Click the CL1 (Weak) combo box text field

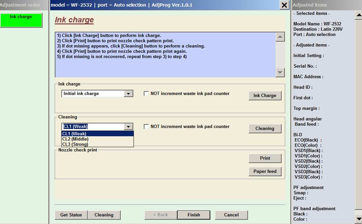point(93,127)
